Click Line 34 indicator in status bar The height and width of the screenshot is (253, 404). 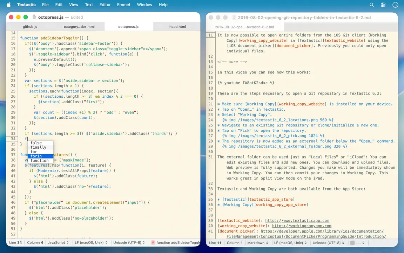click(15, 243)
